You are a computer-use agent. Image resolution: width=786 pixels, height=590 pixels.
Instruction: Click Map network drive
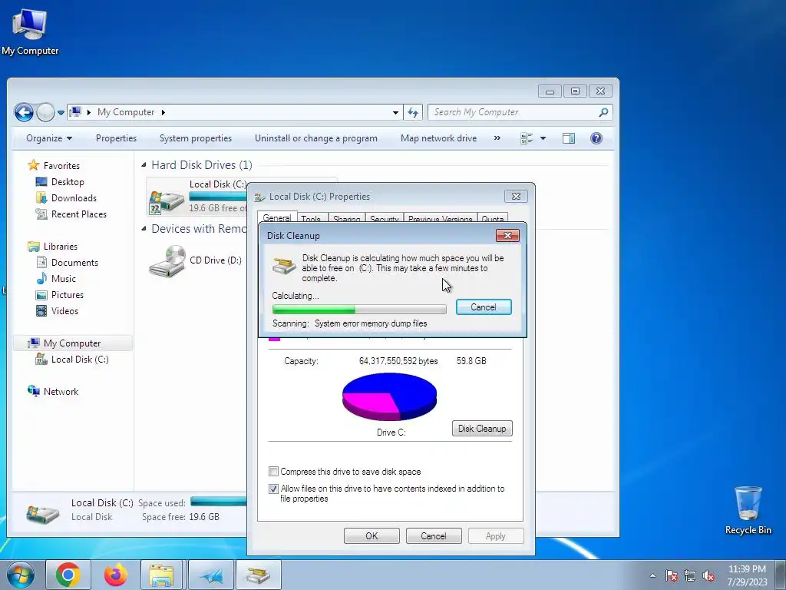[x=438, y=138]
